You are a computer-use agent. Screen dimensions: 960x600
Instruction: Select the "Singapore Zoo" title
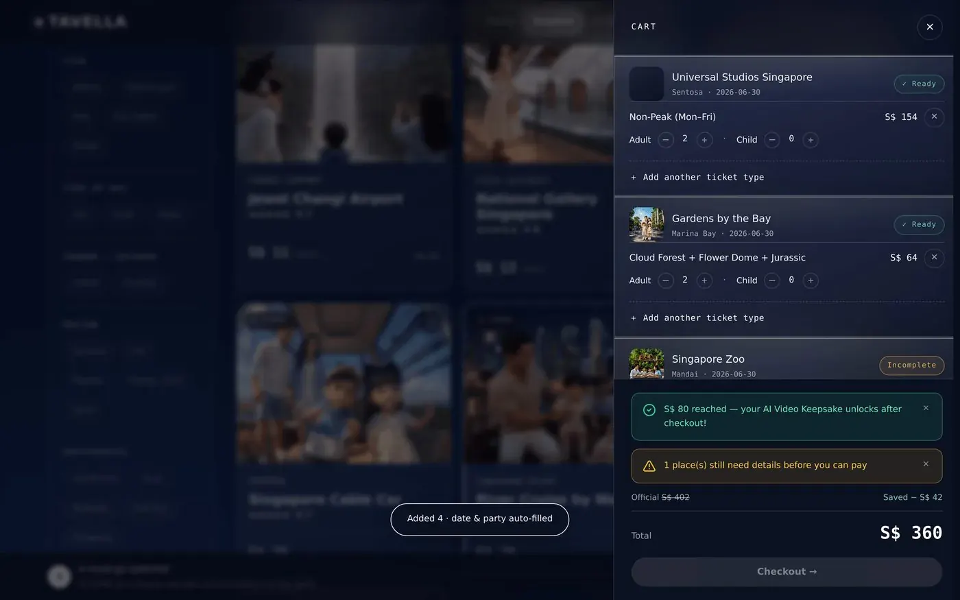[708, 359]
